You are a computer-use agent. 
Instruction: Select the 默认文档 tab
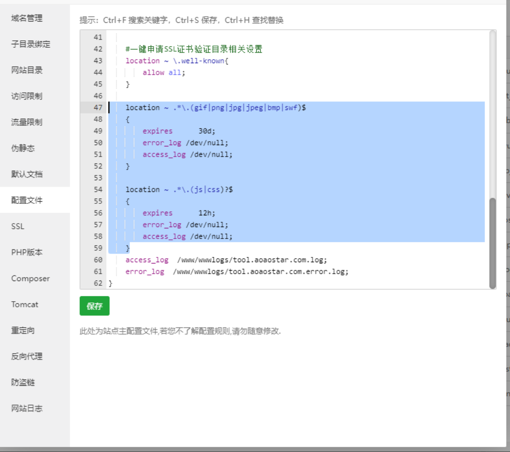(27, 174)
